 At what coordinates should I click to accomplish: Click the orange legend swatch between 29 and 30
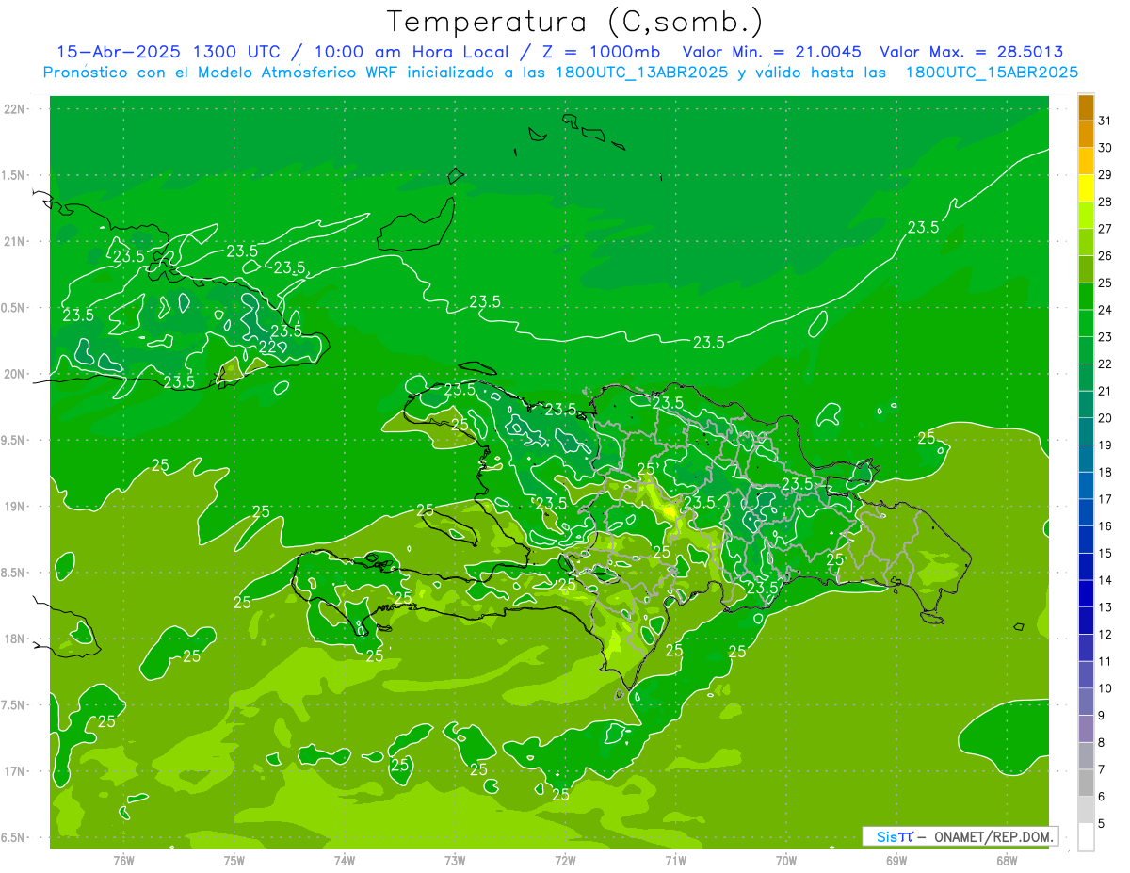point(1086,161)
